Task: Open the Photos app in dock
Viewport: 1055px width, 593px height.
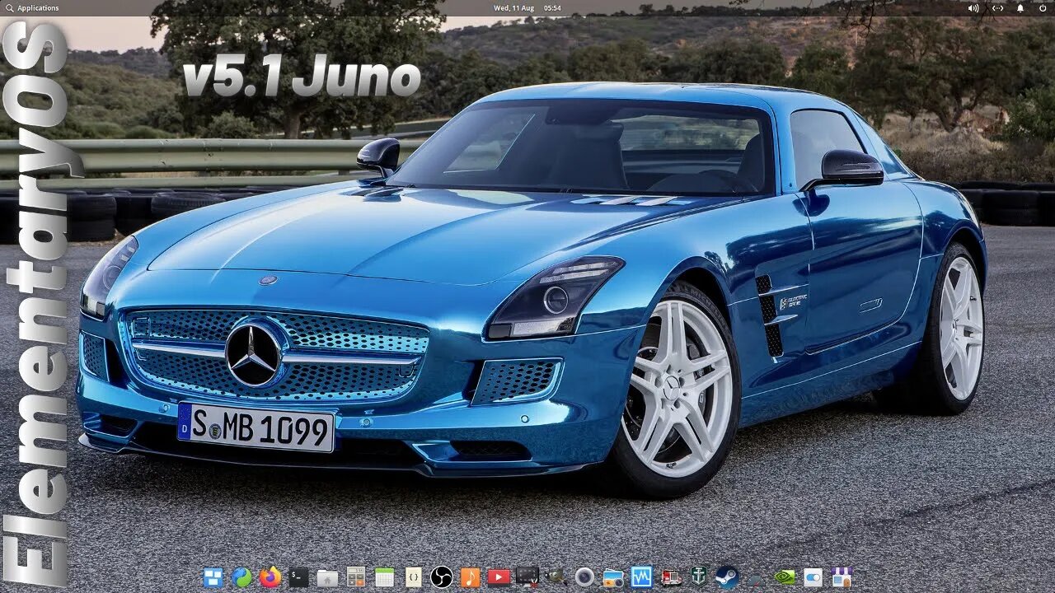Action: 613,577
